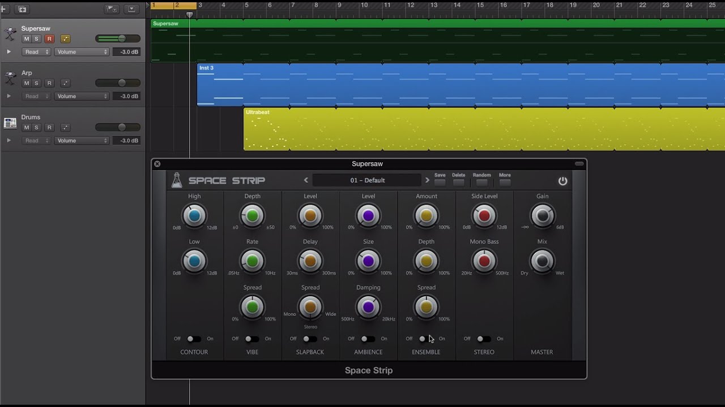Click the Space Strip flask logo icon
Image resolution: width=725 pixels, height=407 pixels.
coord(177,180)
